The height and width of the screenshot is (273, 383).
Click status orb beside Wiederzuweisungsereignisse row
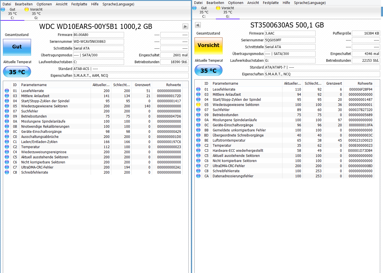pos(7,152)
